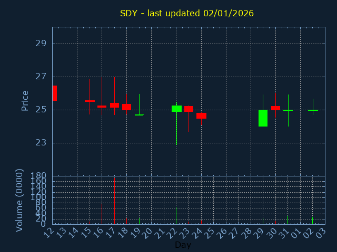Click the day 03 tick label
Image resolution: width=337 pixels, height=252 pixels.
pyautogui.click(x=322, y=232)
